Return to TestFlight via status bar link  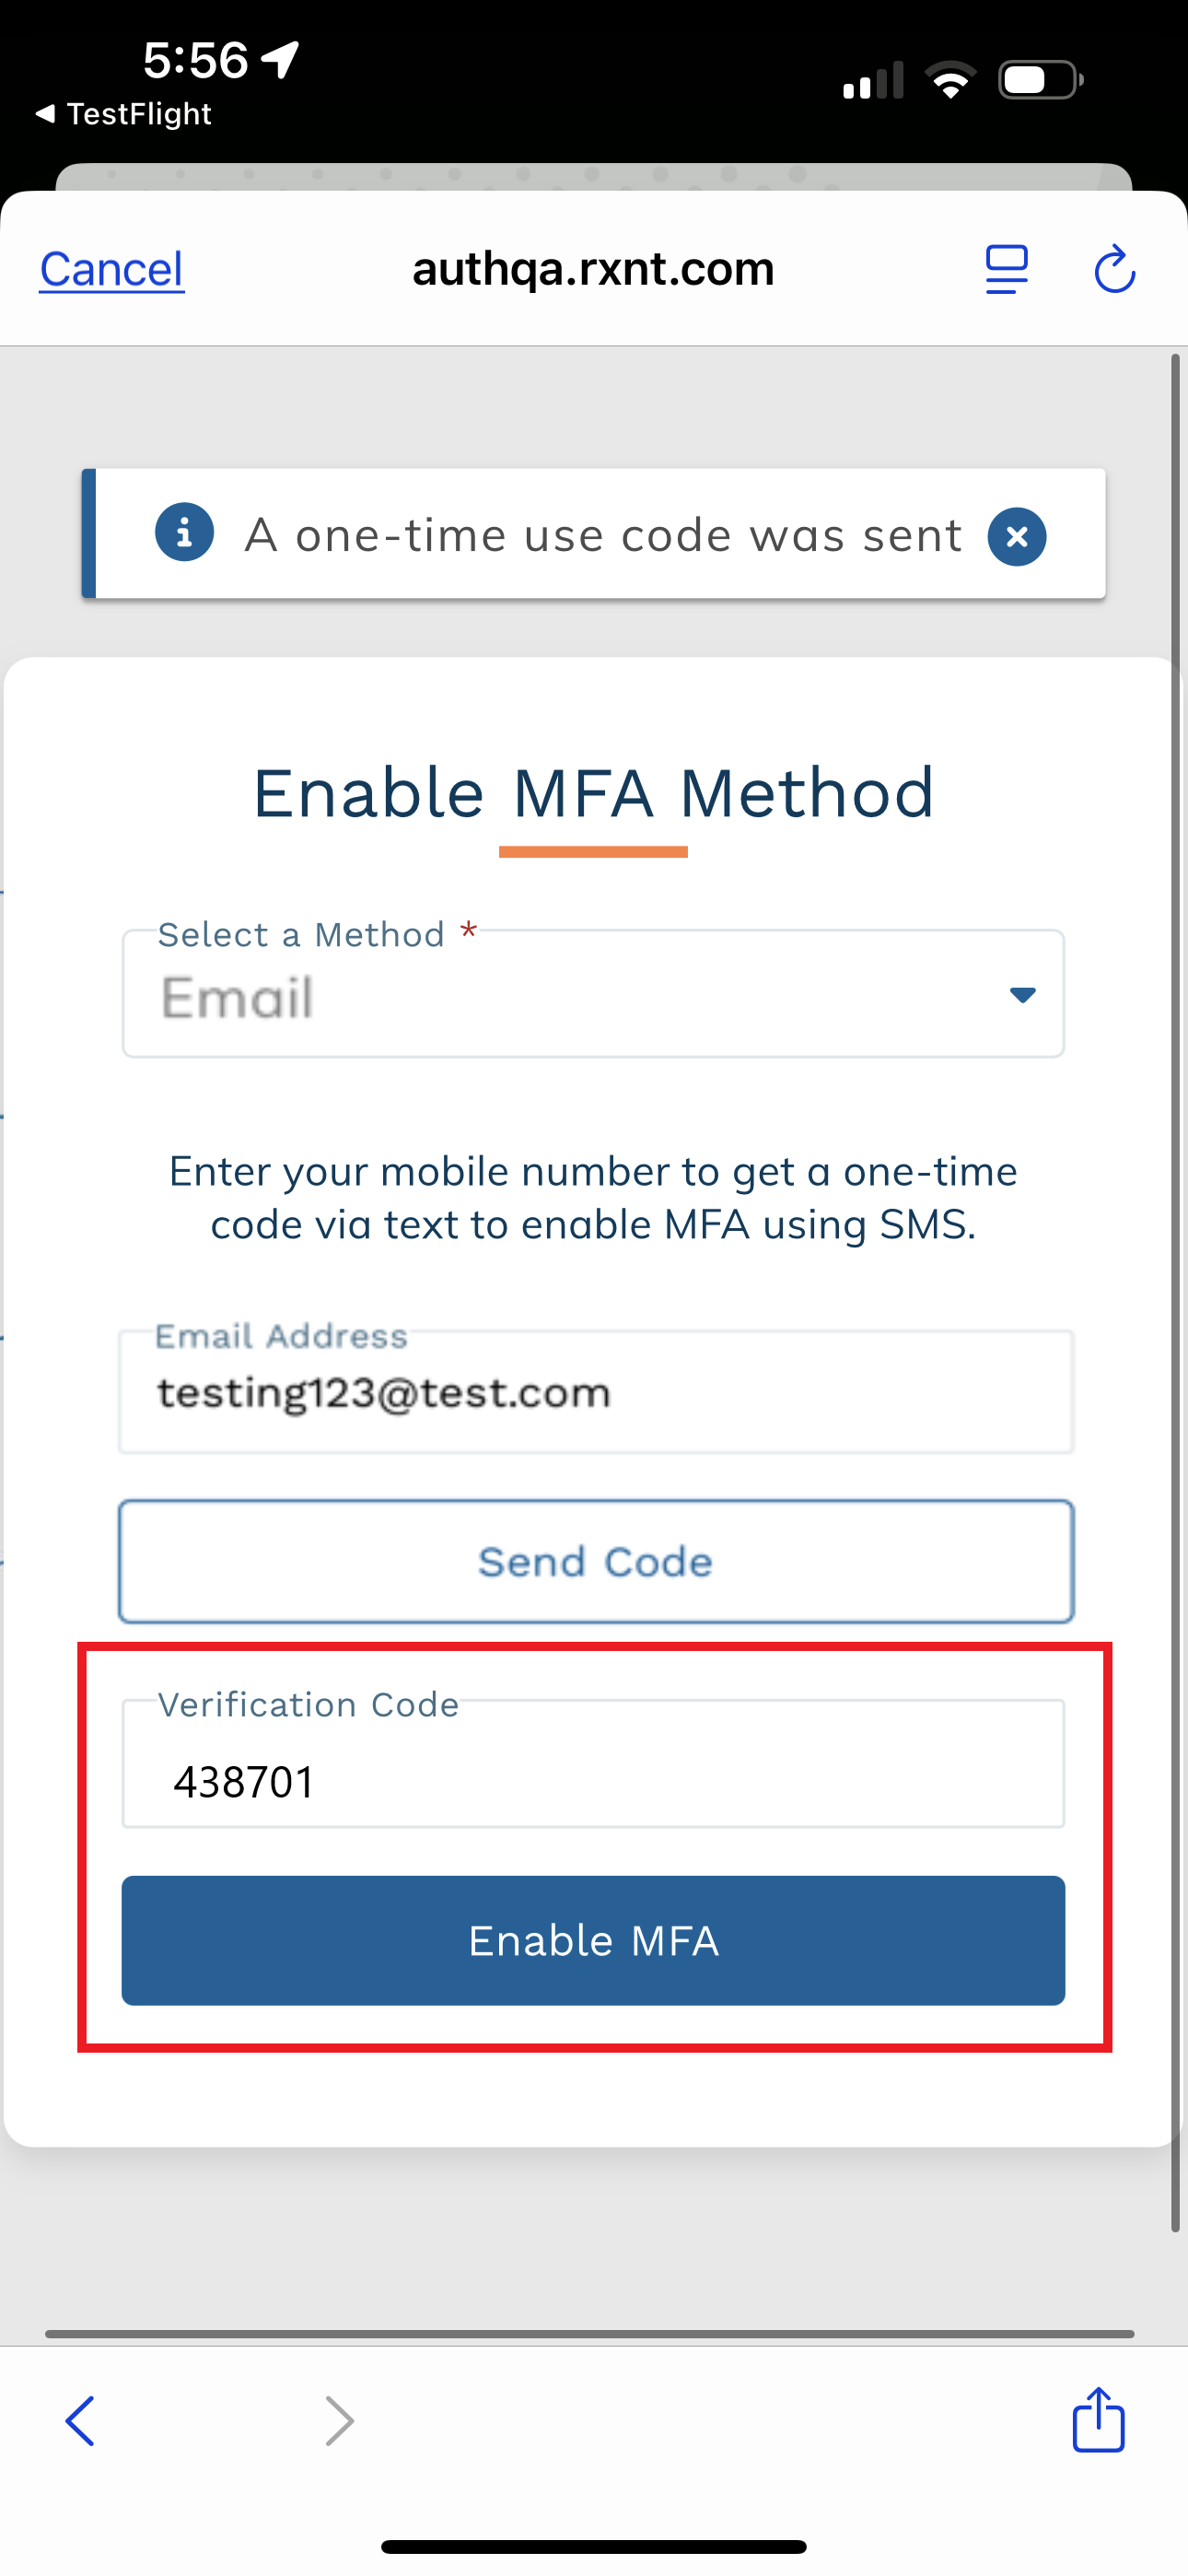pyautogui.click(x=120, y=113)
